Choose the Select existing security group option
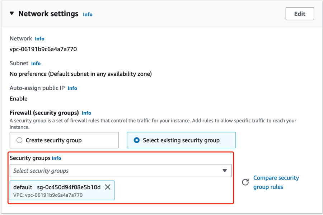The image size is (323, 215). pos(137,140)
